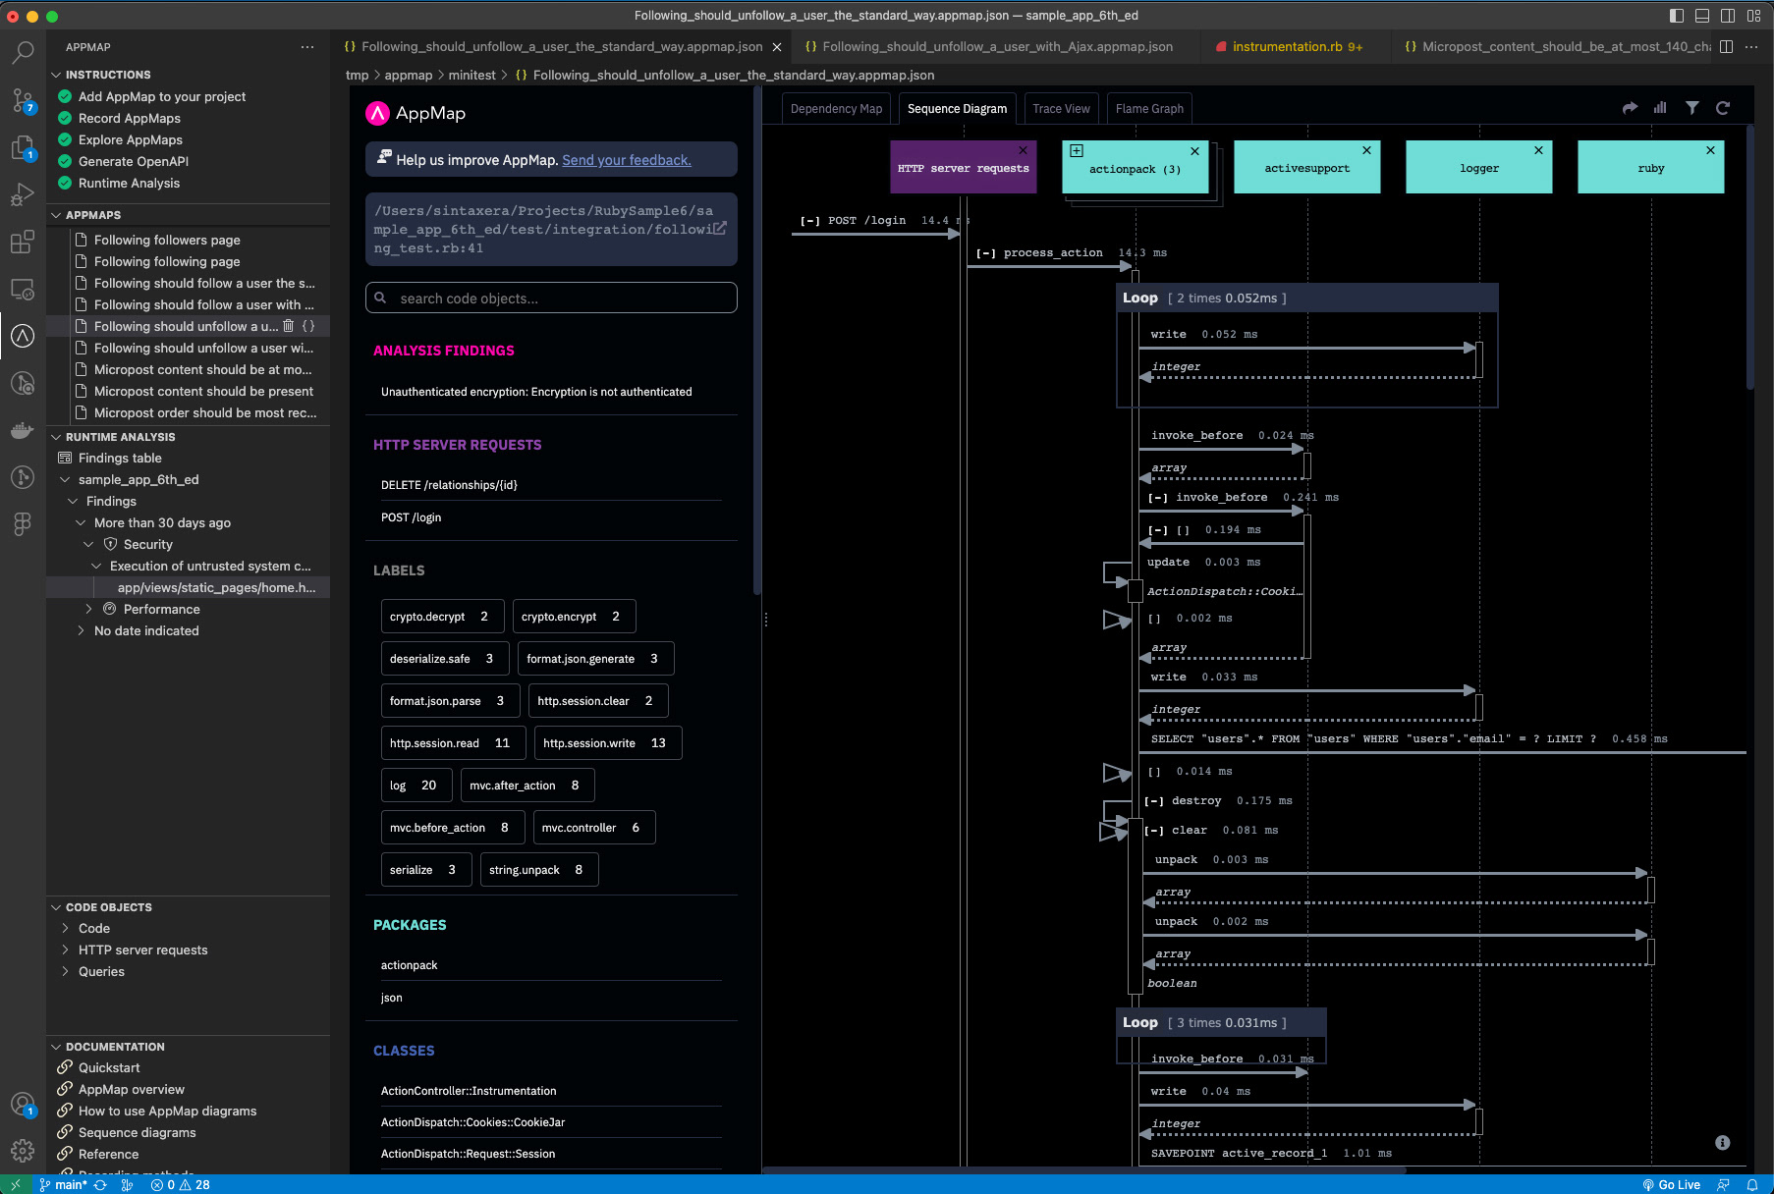1774x1194 pixels.
Task: Open the stats bar-chart icon
Action: (1660, 108)
